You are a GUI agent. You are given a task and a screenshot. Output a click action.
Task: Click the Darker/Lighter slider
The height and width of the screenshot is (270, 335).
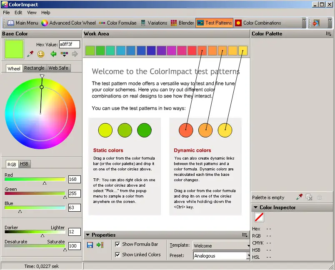point(35,232)
